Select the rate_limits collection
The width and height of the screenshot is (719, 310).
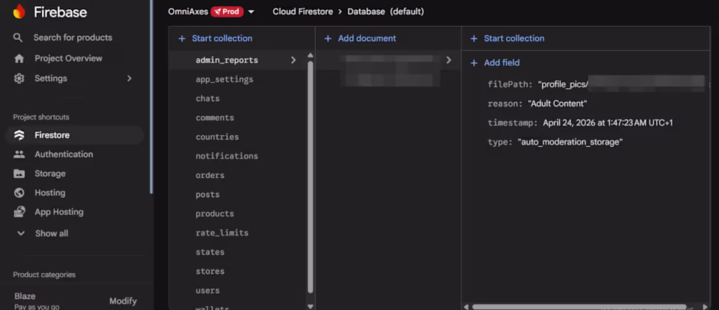click(x=222, y=233)
